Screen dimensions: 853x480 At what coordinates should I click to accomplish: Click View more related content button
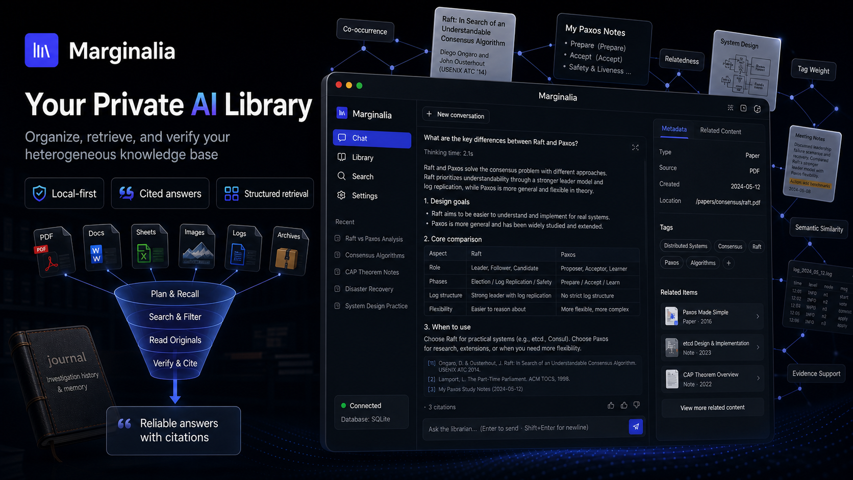click(x=712, y=408)
